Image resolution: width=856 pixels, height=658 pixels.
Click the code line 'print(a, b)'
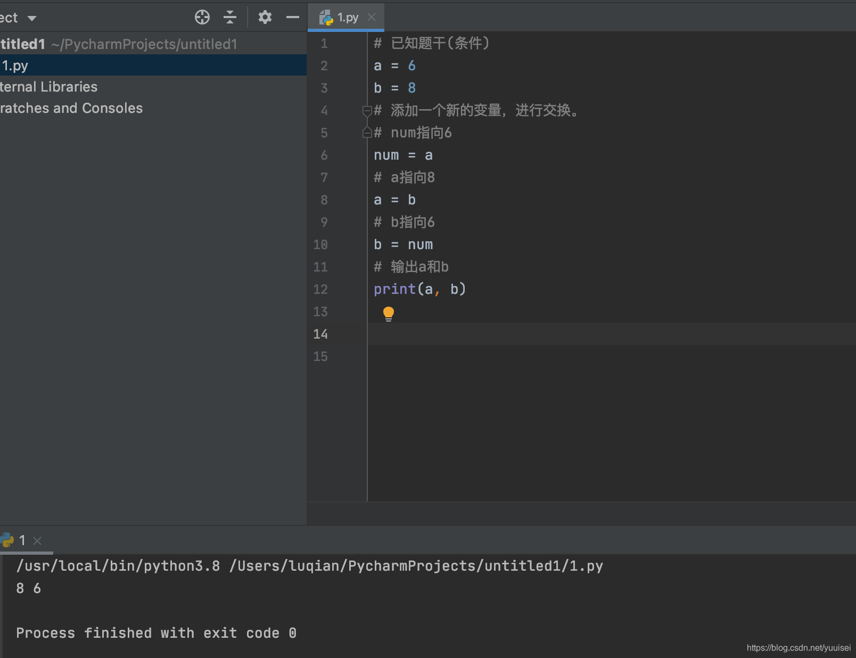(x=419, y=289)
